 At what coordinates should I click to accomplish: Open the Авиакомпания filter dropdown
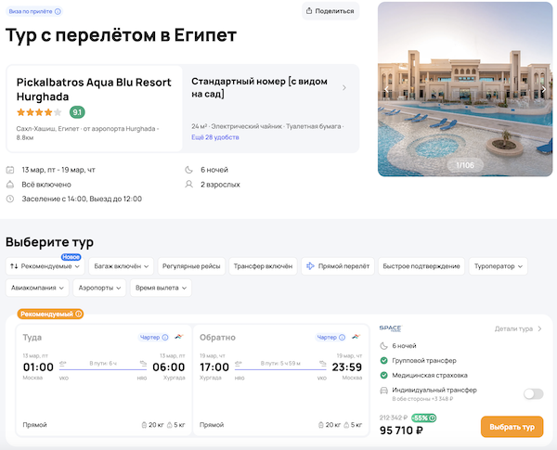tap(37, 288)
